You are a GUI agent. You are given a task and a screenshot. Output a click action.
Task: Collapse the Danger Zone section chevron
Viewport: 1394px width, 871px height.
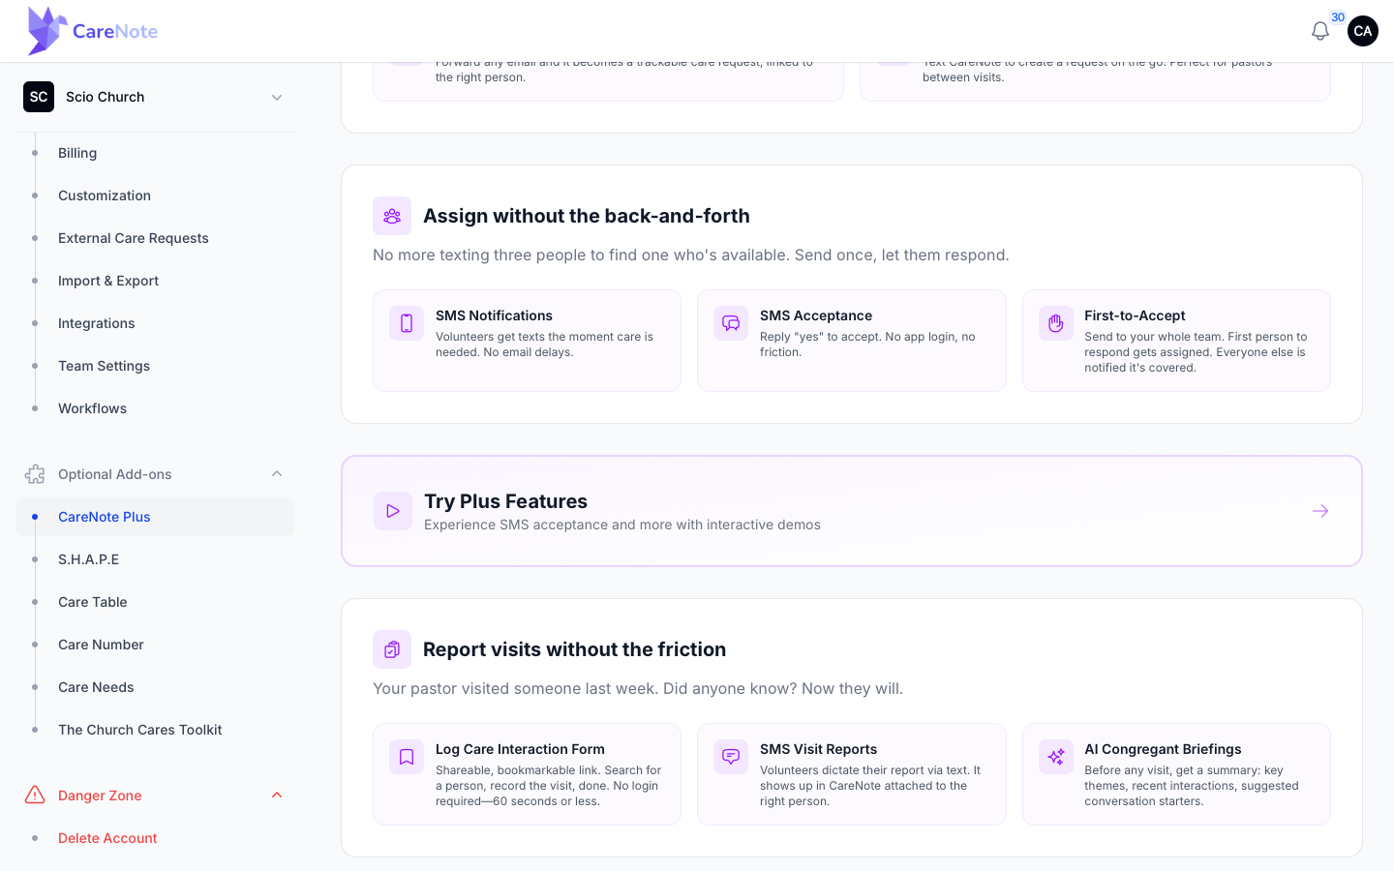pyautogui.click(x=277, y=796)
